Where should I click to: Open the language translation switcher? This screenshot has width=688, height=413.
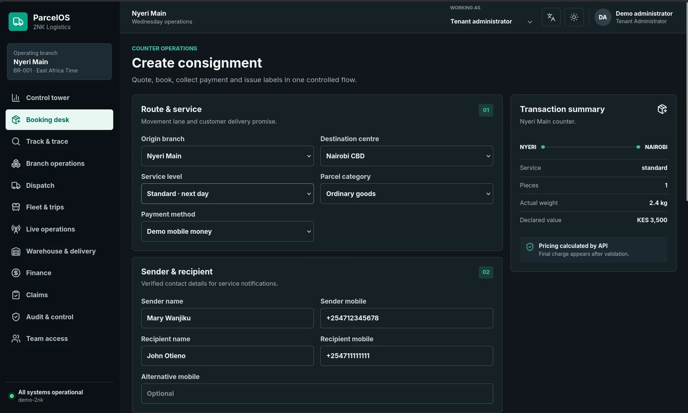(551, 17)
